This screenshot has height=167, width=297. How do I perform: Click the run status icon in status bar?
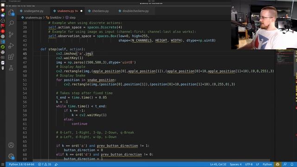click(56, 164)
